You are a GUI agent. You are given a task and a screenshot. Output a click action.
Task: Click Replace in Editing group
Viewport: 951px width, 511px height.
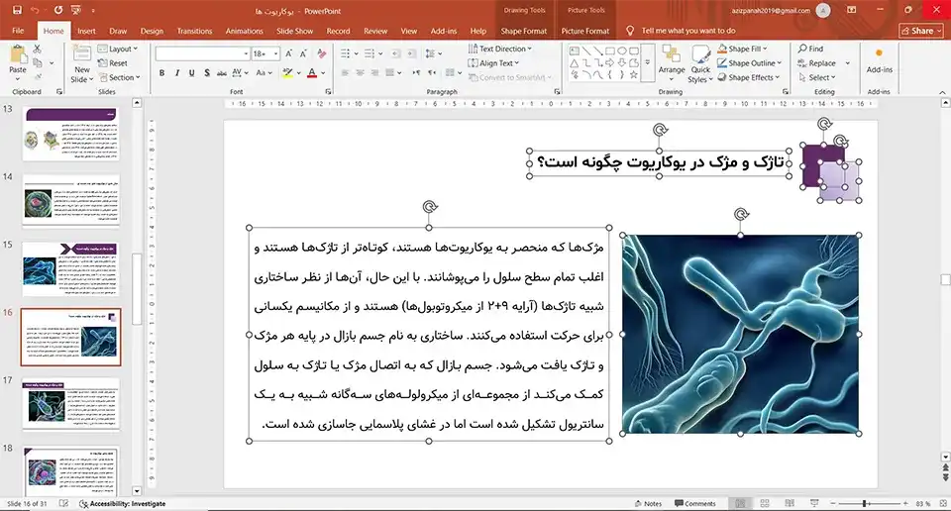(817, 63)
